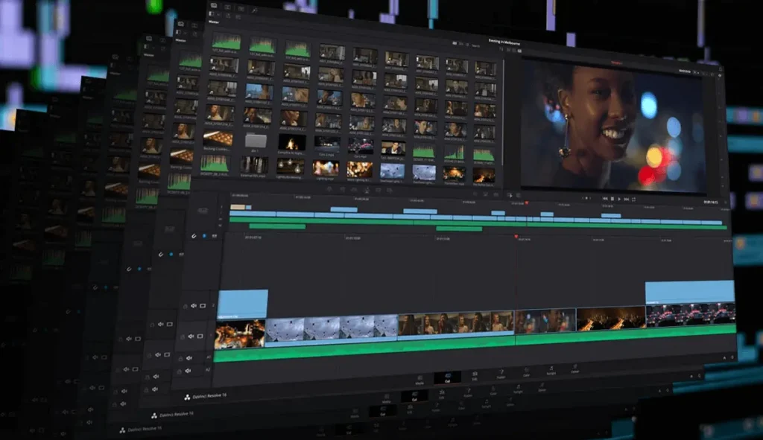Select the Cut page tab
This screenshot has width=763, height=440.
[446, 379]
